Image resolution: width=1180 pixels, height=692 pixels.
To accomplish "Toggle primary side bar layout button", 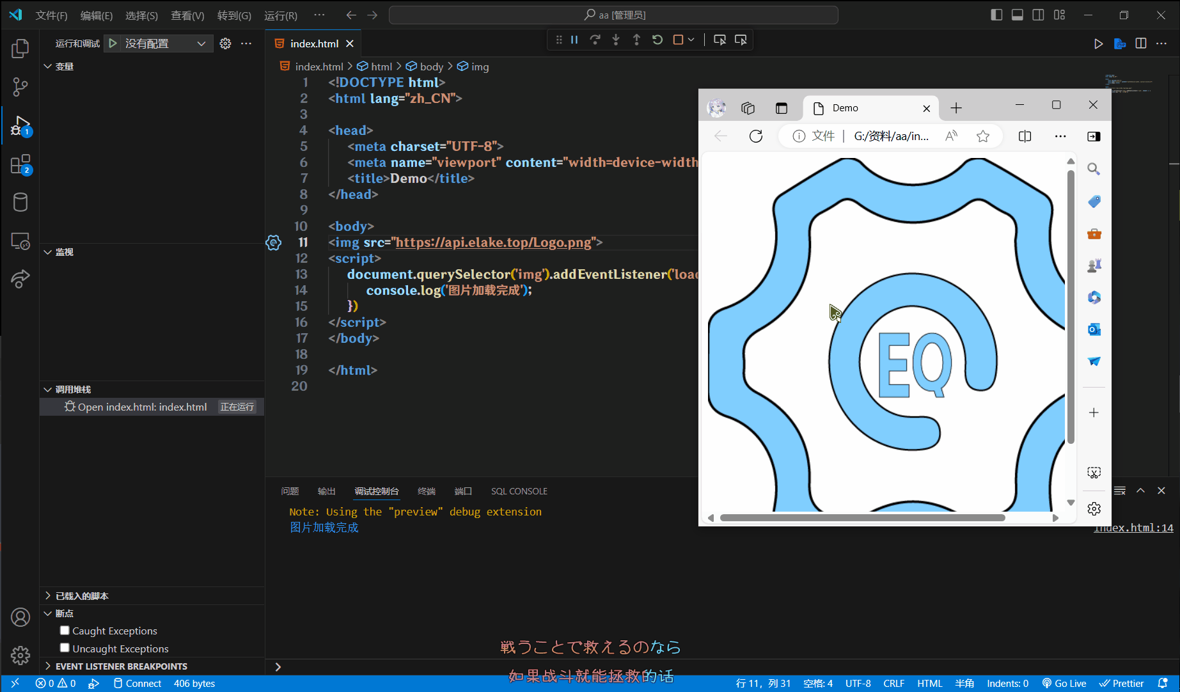I will [996, 15].
